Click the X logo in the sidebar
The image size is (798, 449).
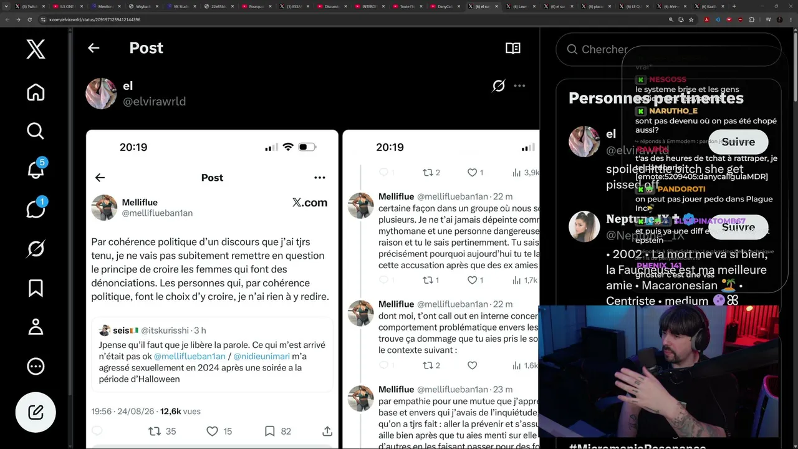tap(36, 48)
